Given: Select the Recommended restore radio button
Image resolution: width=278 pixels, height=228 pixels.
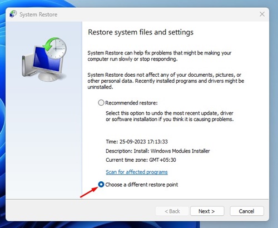Looking at the screenshot, I should click(101, 103).
